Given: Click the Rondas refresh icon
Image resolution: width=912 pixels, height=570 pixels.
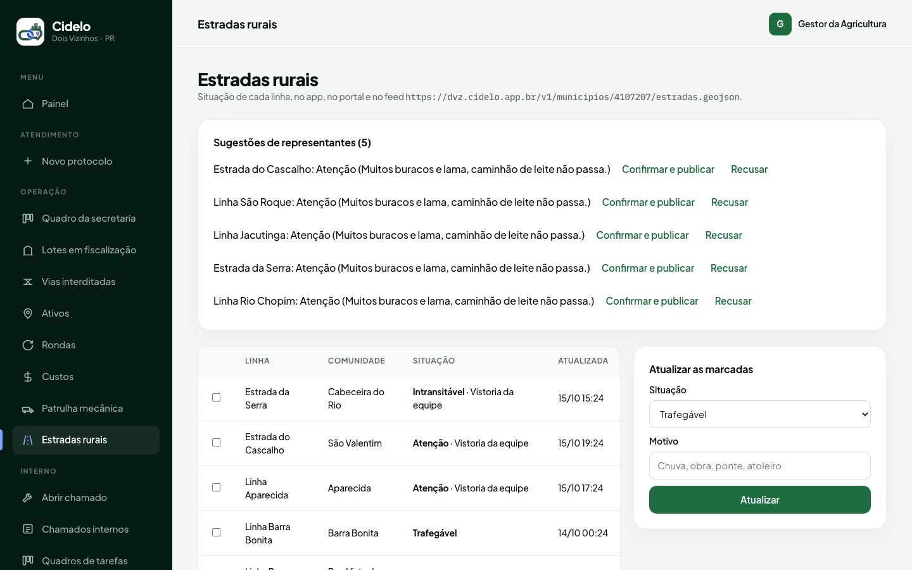Looking at the screenshot, I should coord(28,345).
